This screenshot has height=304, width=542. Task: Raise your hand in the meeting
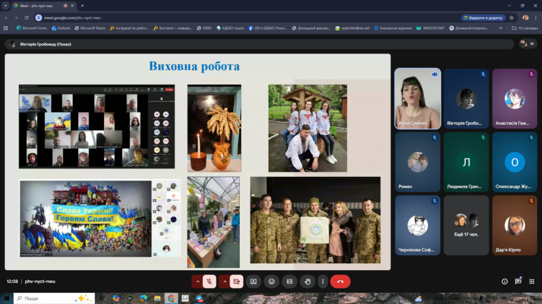(x=308, y=281)
